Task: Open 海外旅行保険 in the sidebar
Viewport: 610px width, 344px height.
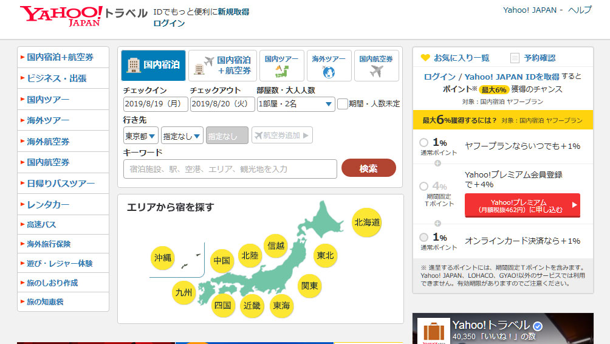Action: pos(63,244)
